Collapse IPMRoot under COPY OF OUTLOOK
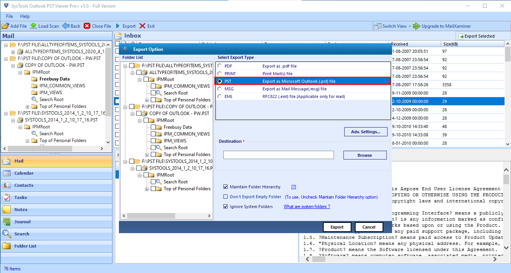The height and width of the screenshot is (273, 511). click(x=140, y=120)
